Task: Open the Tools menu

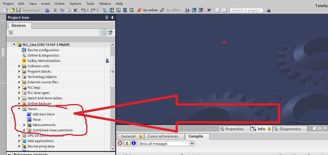Action: [x=90, y=4]
